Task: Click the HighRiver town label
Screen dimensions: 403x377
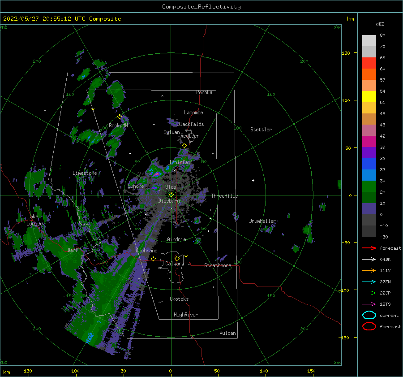Action: pos(186,315)
